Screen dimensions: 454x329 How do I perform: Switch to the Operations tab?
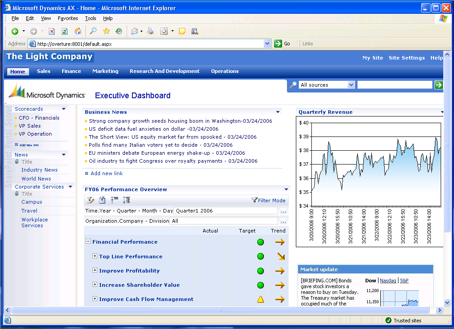tap(225, 71)
